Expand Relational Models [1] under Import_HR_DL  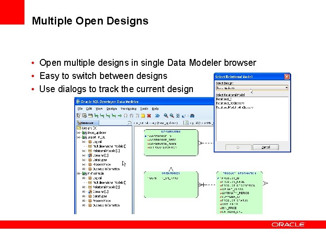coord(84,151)
